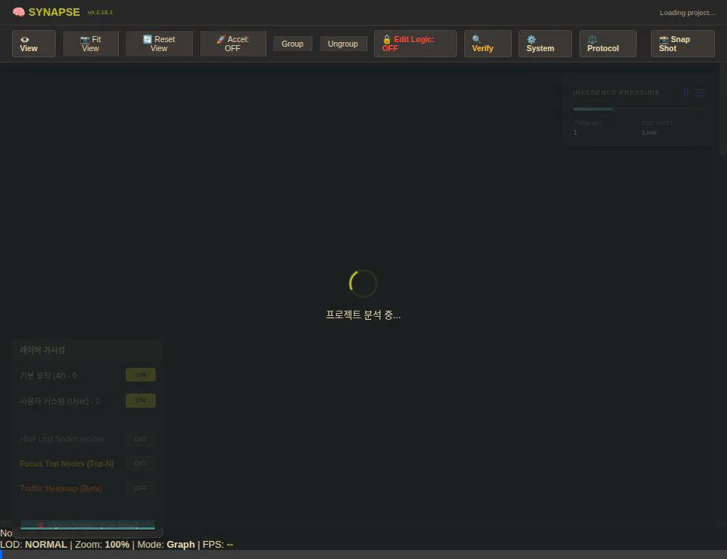Click the Group button
This screenshot has width=727, height=559.
[x=293, y=44]
